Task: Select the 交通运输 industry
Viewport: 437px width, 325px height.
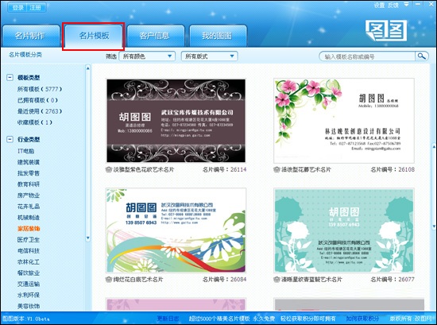Action: click(29, 284)
